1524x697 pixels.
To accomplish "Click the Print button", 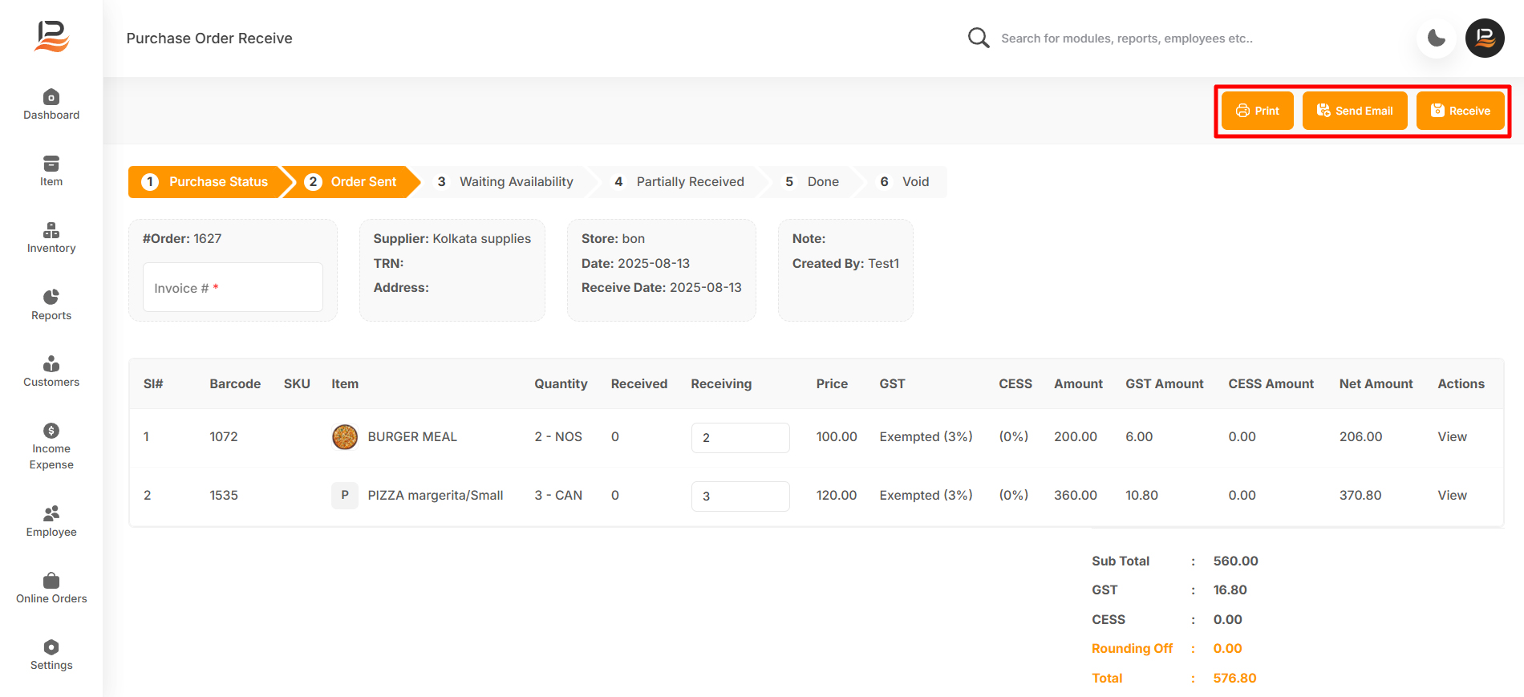I will coord(1258,111).
